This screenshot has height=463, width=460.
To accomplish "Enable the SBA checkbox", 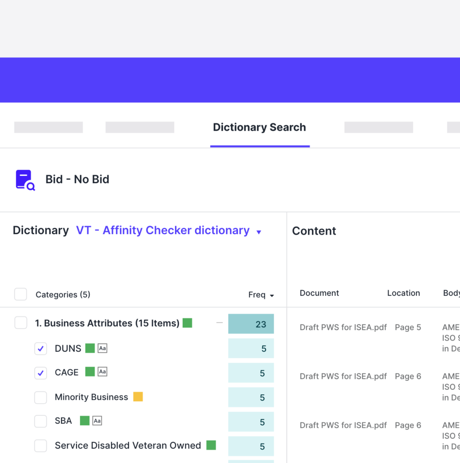I will pos(41,421).
